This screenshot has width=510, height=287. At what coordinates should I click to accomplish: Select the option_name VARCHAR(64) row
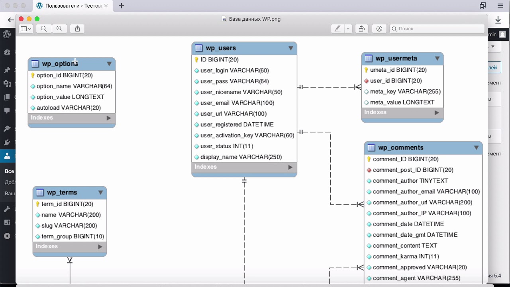[x=72, y=86]
